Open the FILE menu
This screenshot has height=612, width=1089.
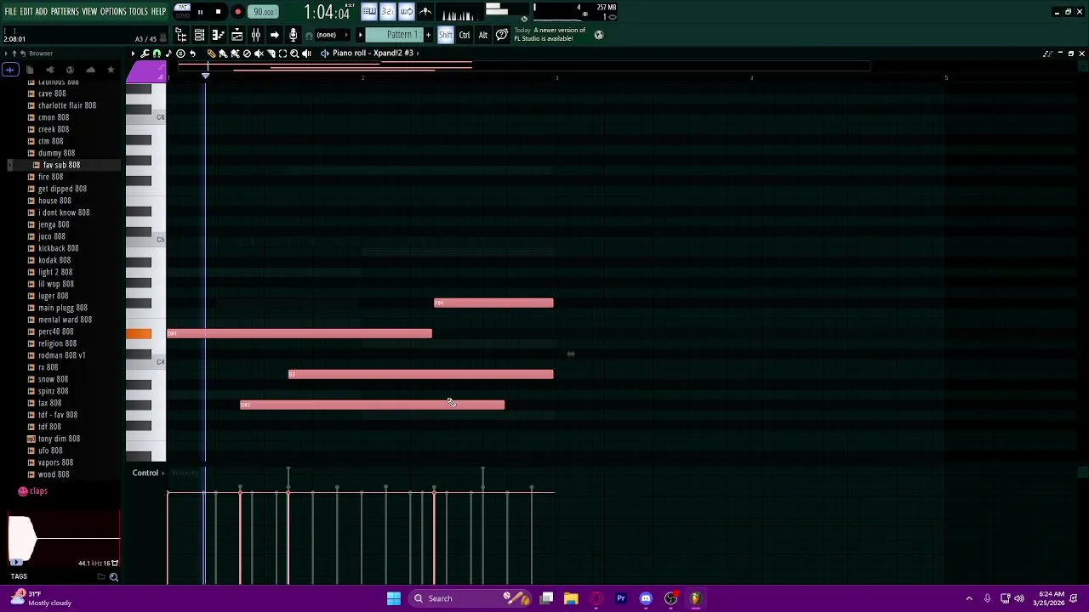[x=10, y=12]
